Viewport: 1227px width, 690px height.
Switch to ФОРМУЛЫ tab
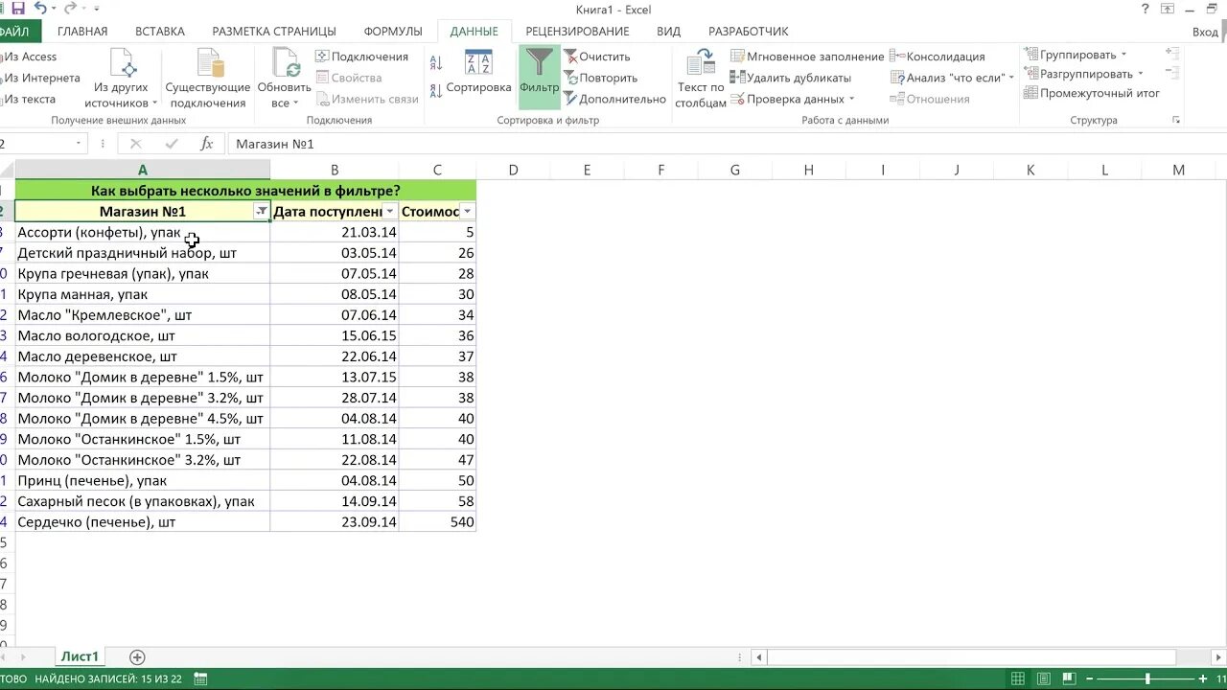click(393, 32)
